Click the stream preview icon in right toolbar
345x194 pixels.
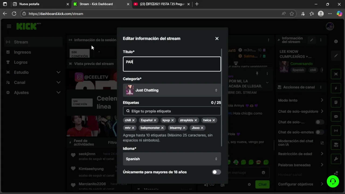[x=336, y=74]
